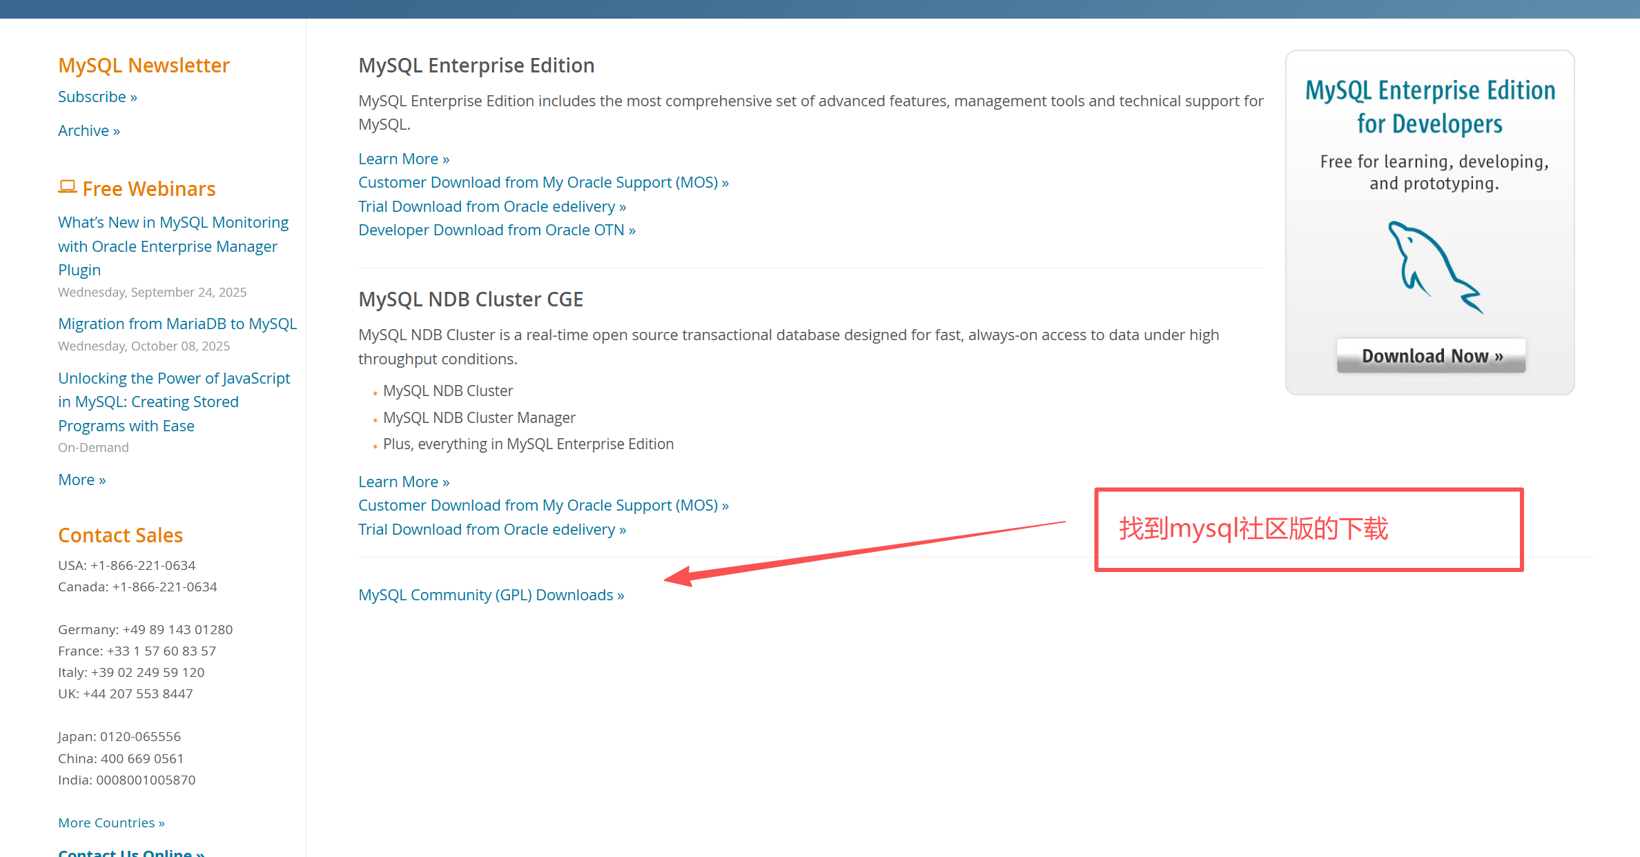Viewport: 1640px width, 857px height.
Task: Open Developer Download from Oracle OTN
Action: (496, 230)
